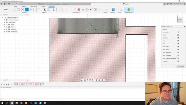
Task: Open the Design workspace dropdown
Action: tap(6, 9)
